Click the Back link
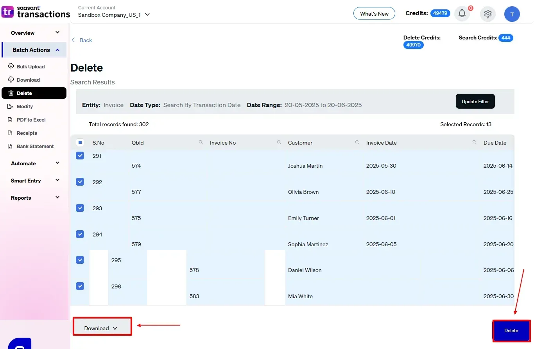 pyautogui.click(x=82, y=40)
